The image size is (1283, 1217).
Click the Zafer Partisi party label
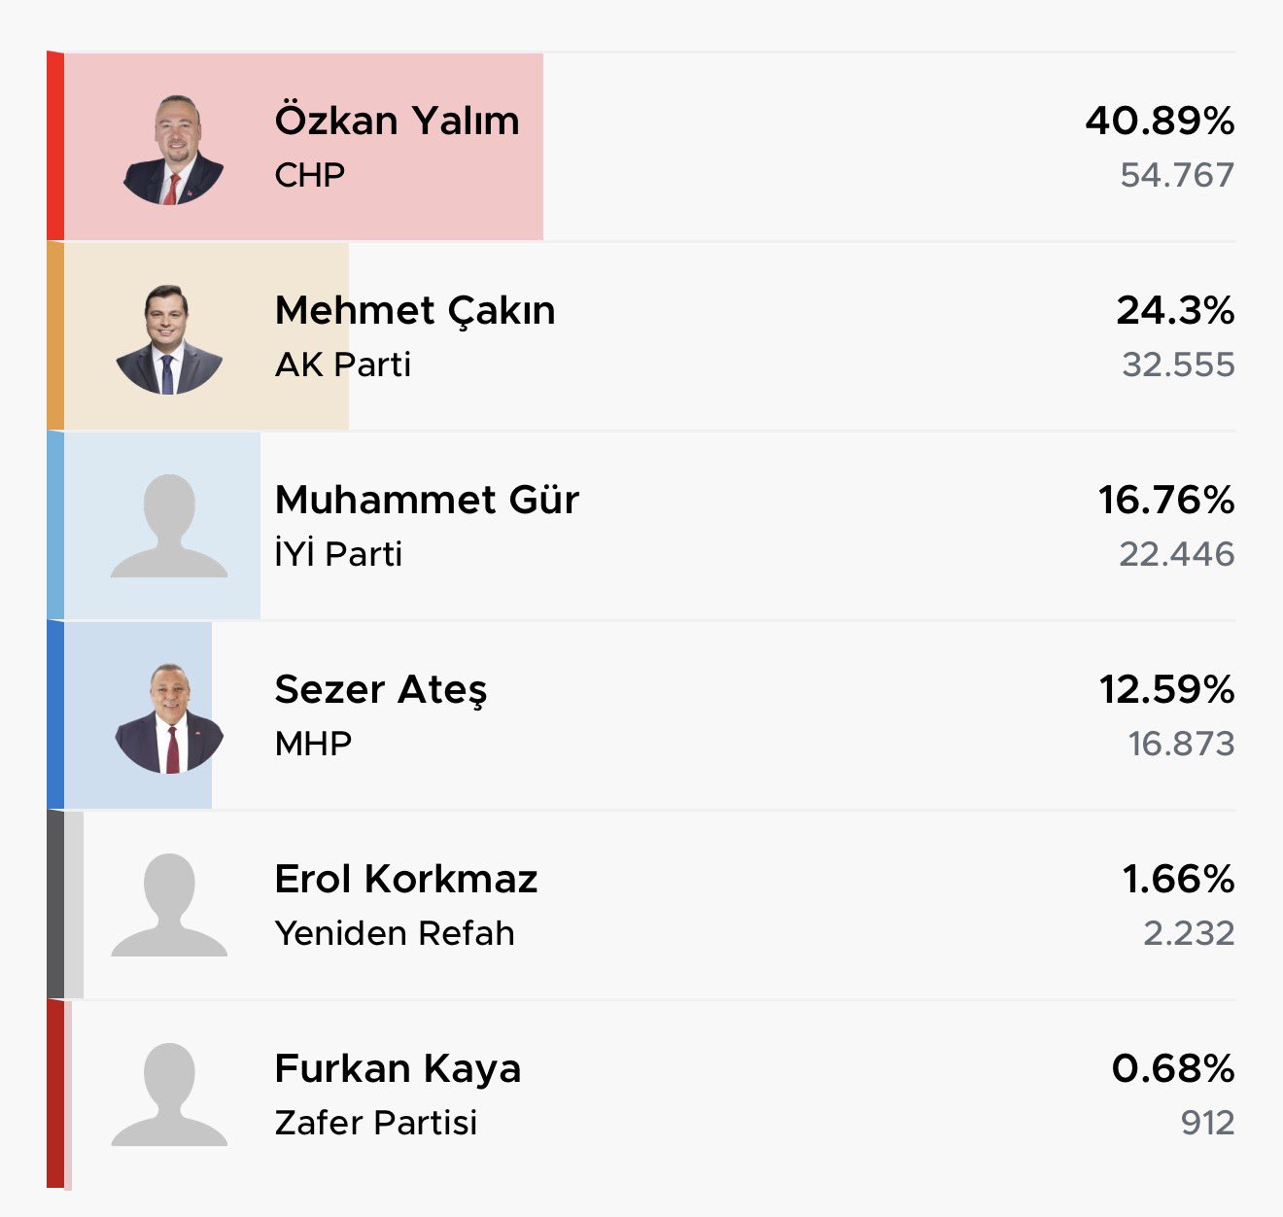pyautogui.click(x=376, y=1123)
